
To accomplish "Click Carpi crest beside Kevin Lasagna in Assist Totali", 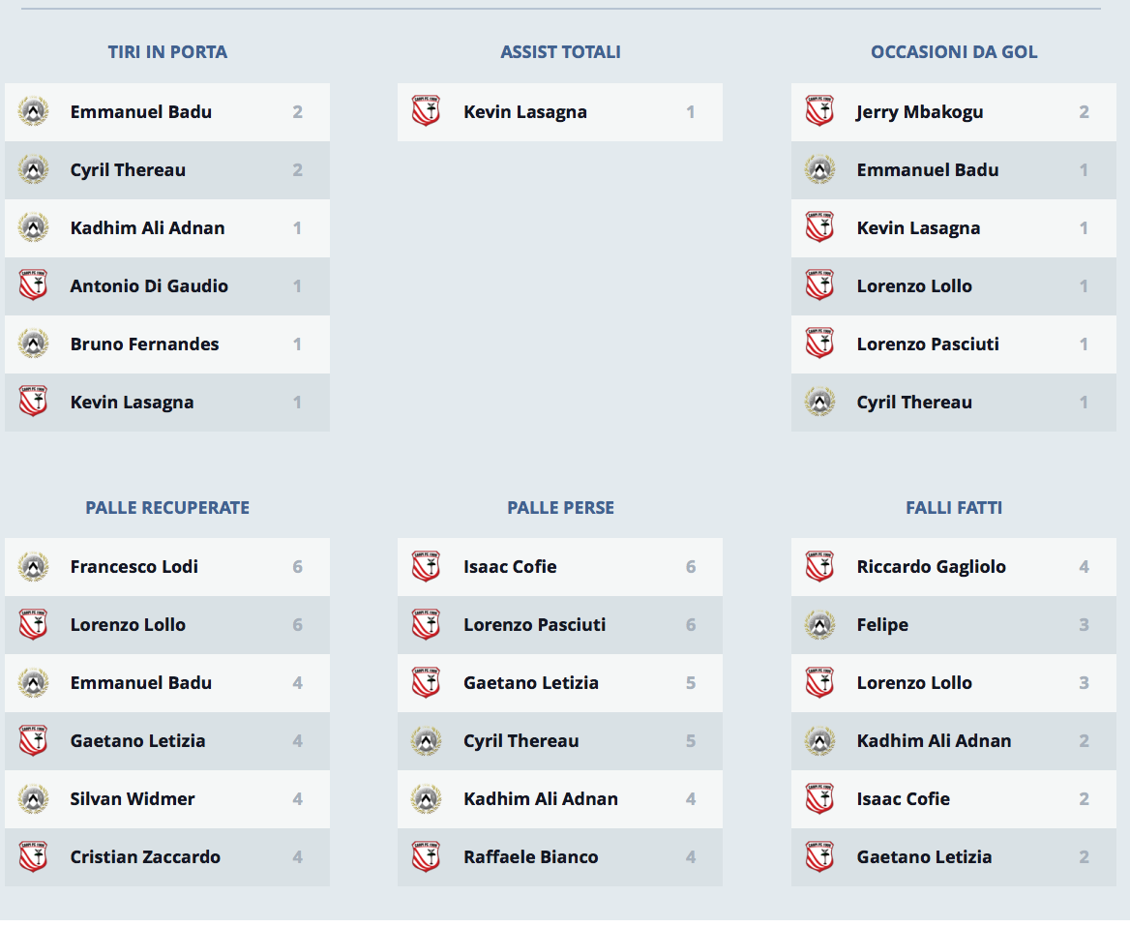I will 426,112.
